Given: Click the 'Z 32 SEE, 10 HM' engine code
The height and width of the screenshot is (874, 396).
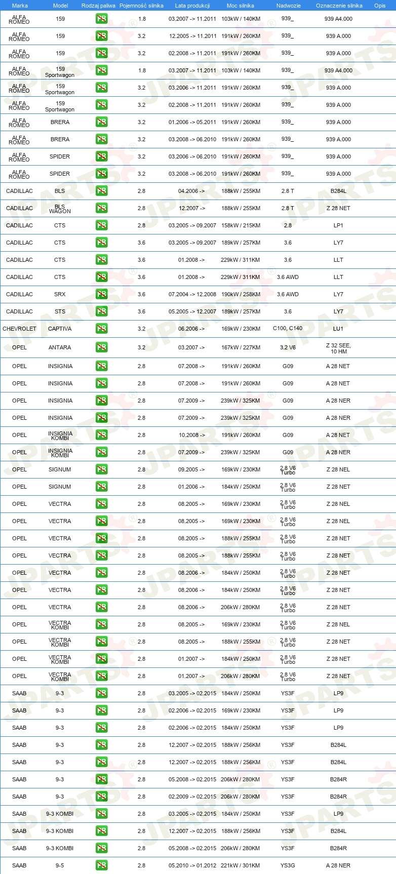Looking at the screenshot, I should (338, 348).
